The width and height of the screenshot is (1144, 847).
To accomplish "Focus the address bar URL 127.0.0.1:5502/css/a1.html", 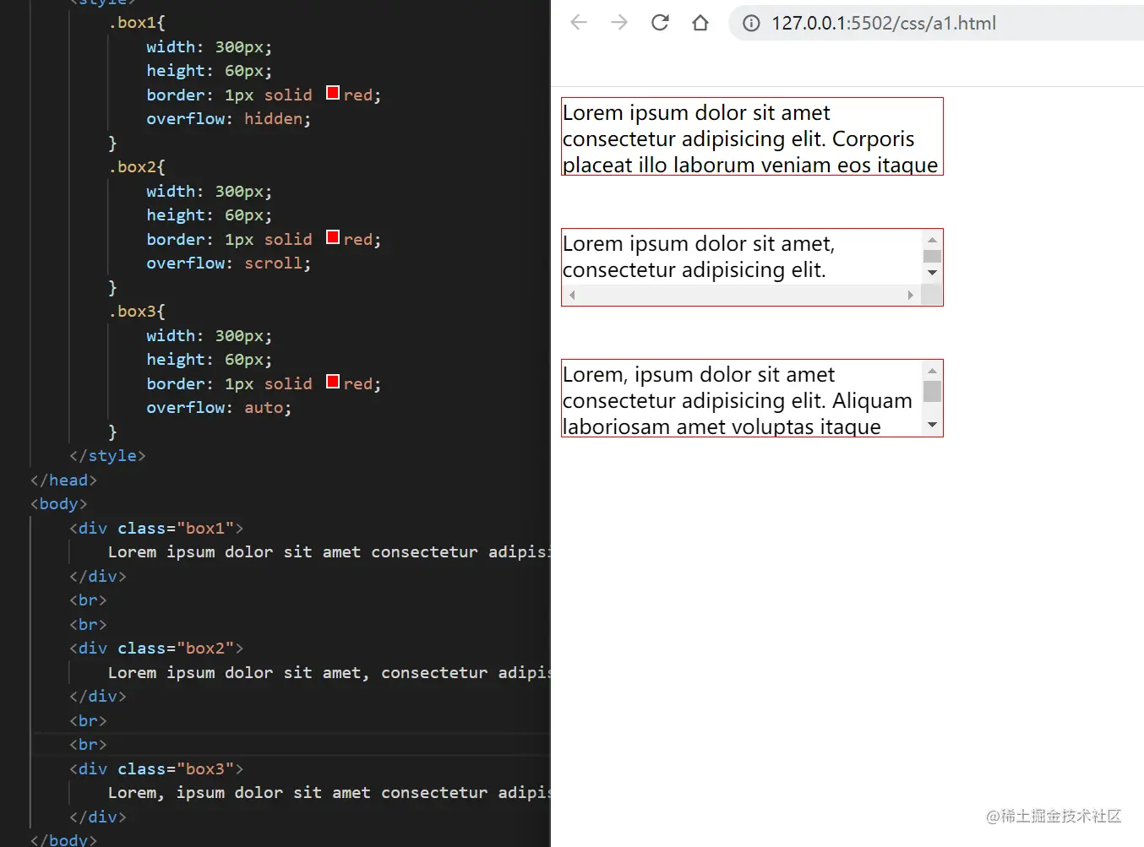I will click(884, 23).
